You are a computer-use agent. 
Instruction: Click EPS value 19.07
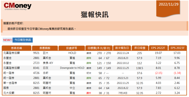click(x=158, y=53)
